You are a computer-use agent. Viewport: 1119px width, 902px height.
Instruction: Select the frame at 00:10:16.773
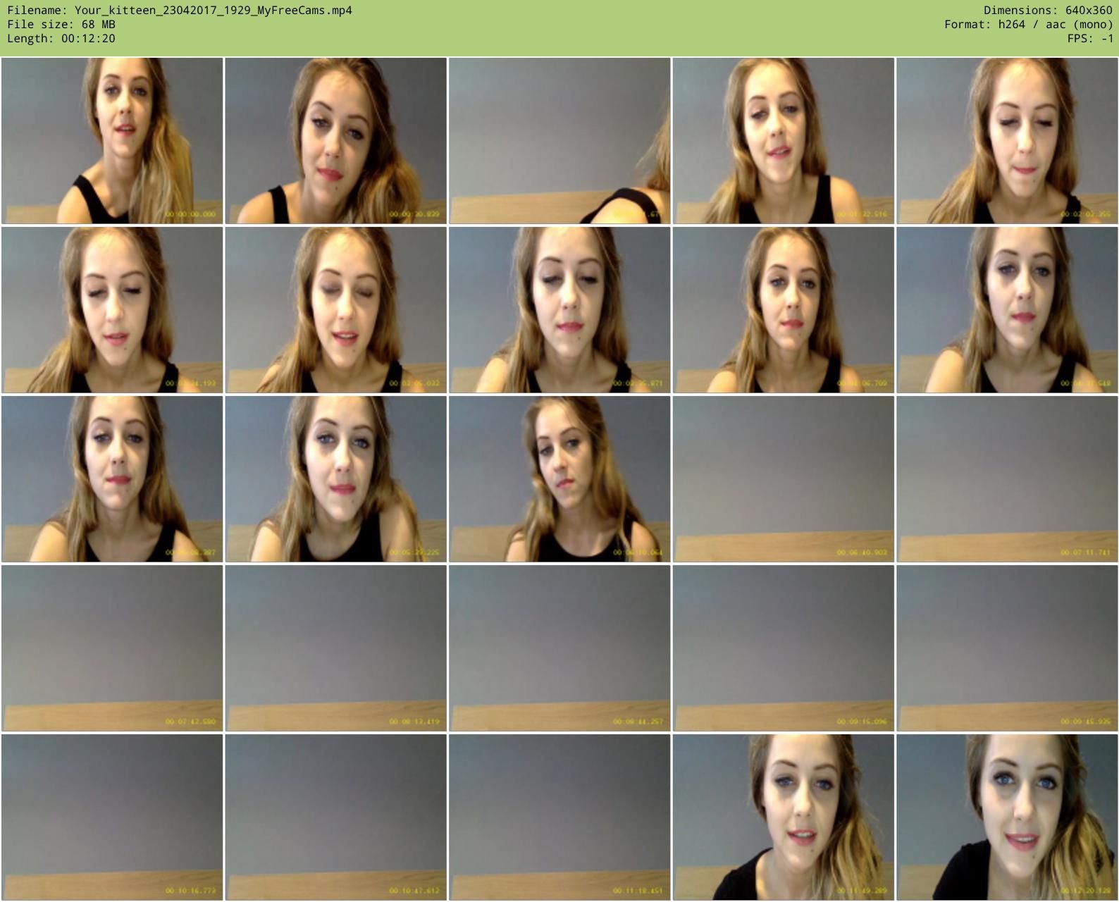(112, 817)
